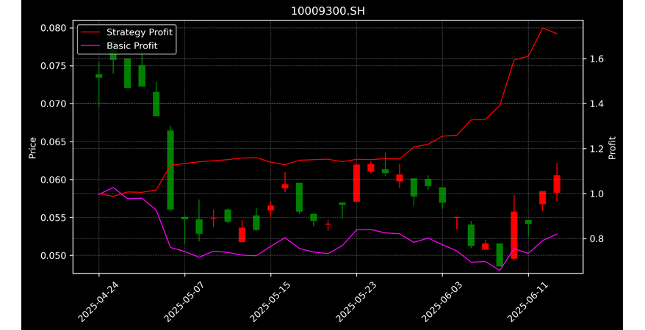Click the 0.060 price tick label
645x330 pixels.
click(54, 180)
